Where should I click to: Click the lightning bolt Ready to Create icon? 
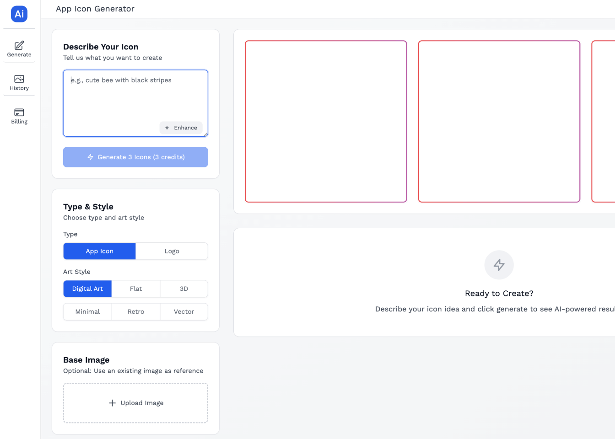(x=499, y=265)
